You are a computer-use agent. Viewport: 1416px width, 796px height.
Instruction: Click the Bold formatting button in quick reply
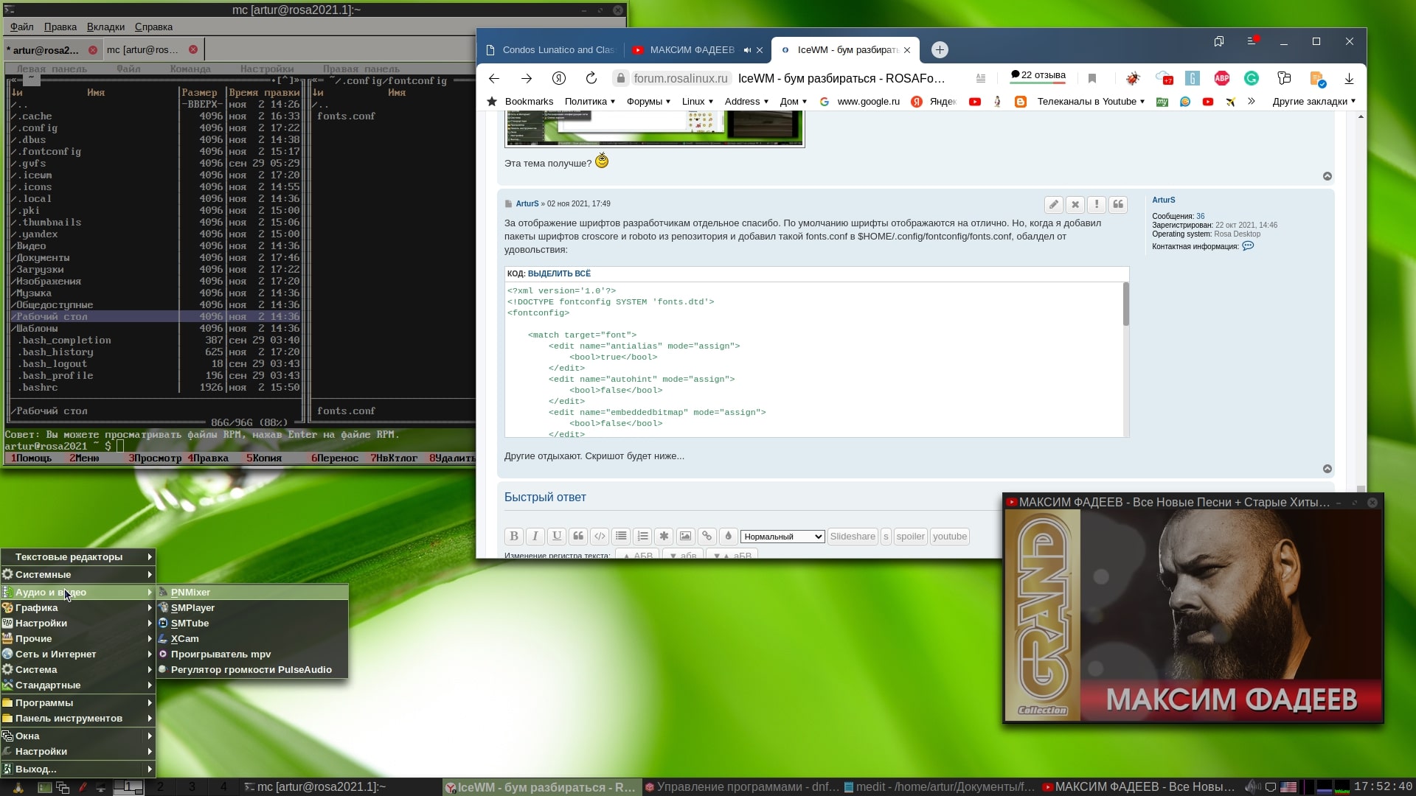(x=514, y=536)
